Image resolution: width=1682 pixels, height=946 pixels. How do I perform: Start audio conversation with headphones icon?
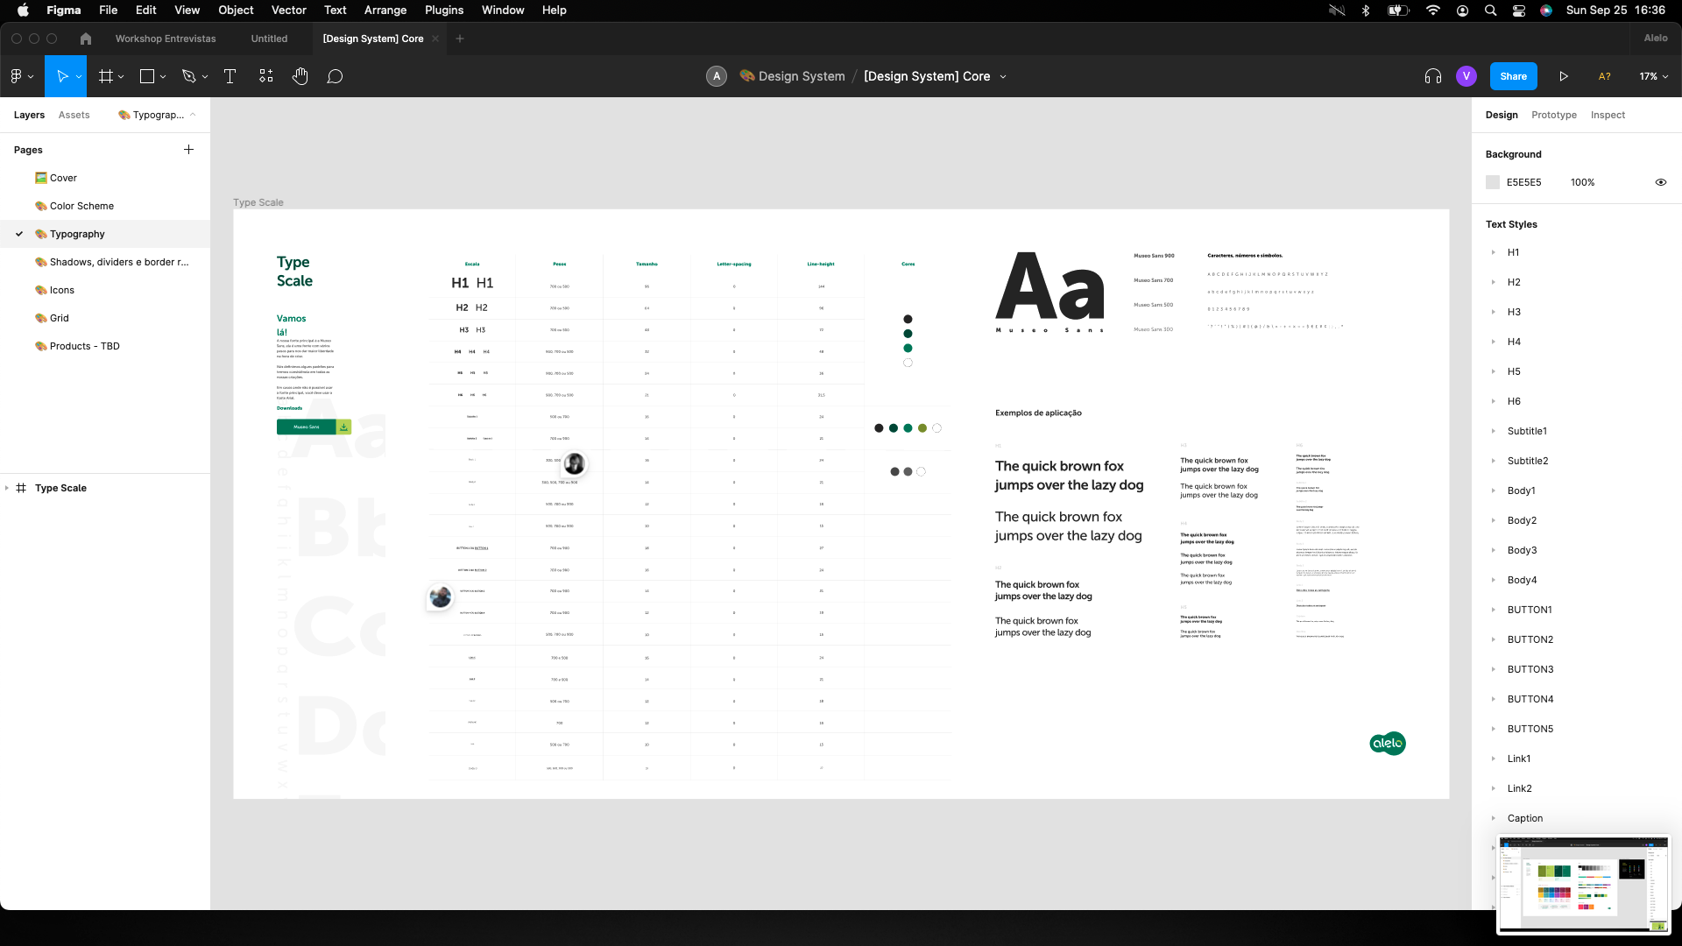coord(1433,77)
